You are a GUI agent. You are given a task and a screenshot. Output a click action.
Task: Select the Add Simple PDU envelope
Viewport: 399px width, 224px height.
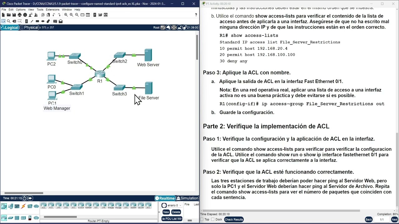click(55, 21)
